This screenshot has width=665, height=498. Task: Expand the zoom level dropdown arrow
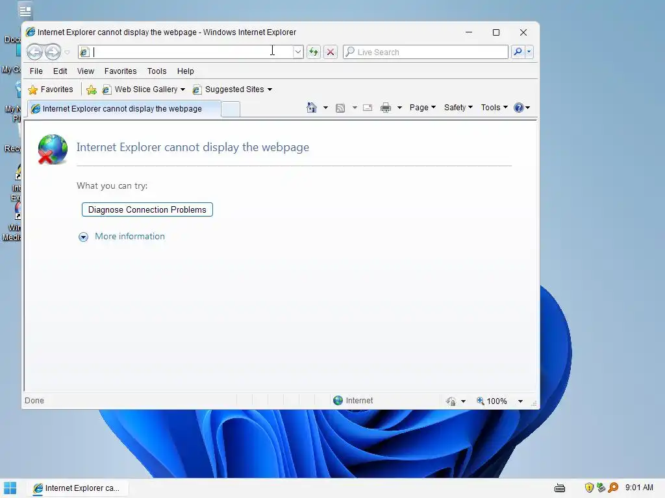pos(520,401)
